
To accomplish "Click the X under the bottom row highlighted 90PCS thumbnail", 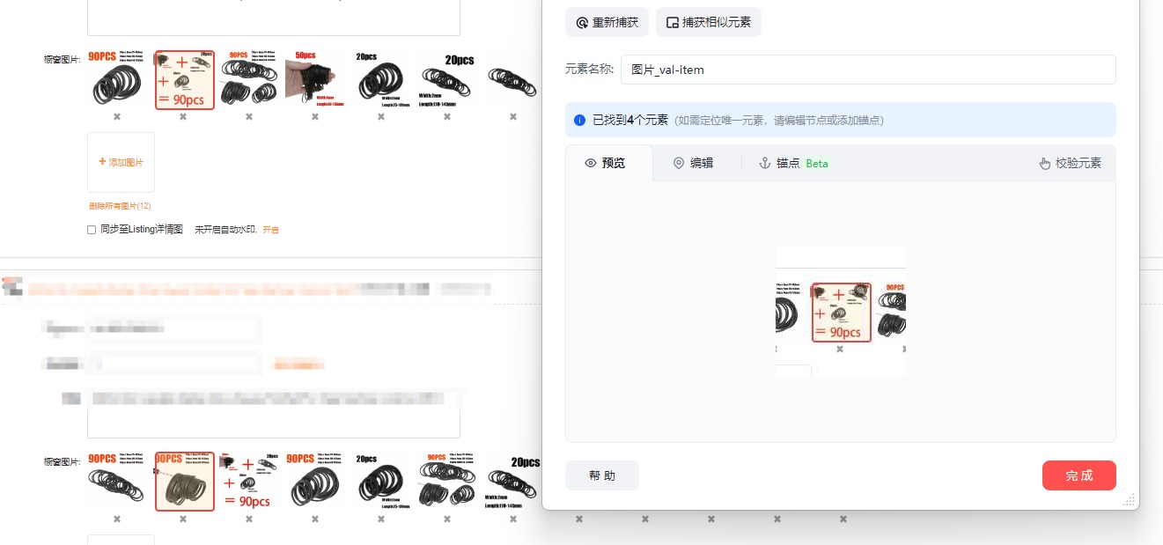I will pos(183,519).
